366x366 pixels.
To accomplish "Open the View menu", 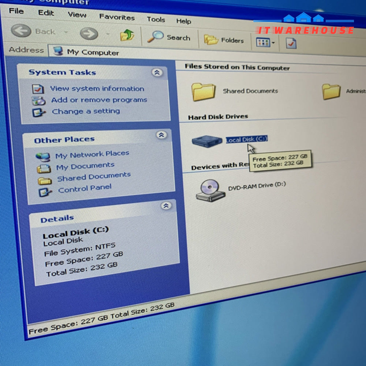I will click(77, 15).
